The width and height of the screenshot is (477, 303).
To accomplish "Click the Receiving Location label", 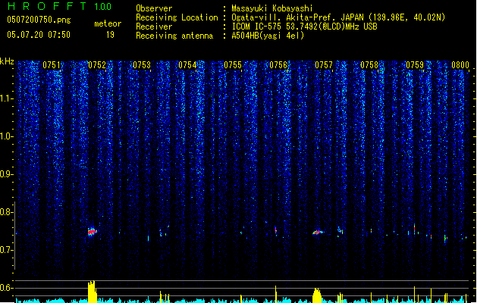I will click(177, 17).
